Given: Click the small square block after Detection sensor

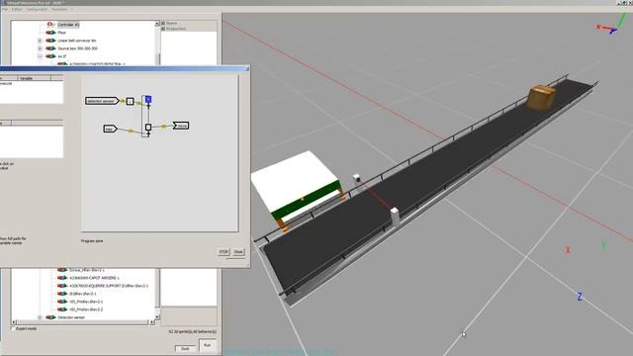Looking at the screenshot, I should (130, 101).
